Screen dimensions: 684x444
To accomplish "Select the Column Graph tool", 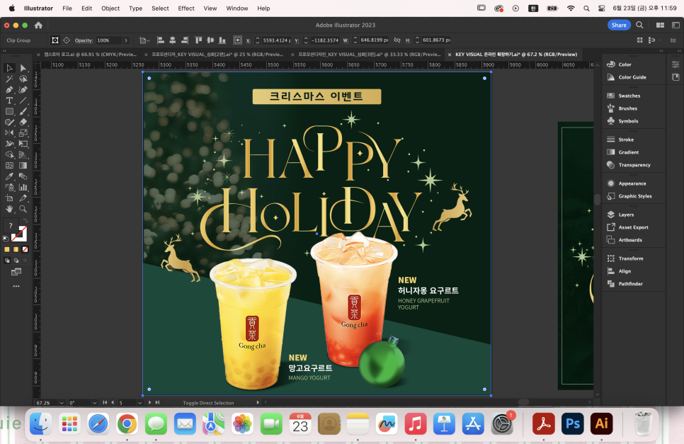I will coord(23,187).
